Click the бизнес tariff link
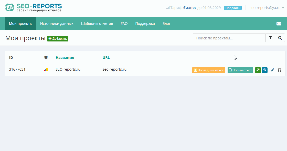The width and height of the screenshot is (287, 151). click(x=190, y=8)
